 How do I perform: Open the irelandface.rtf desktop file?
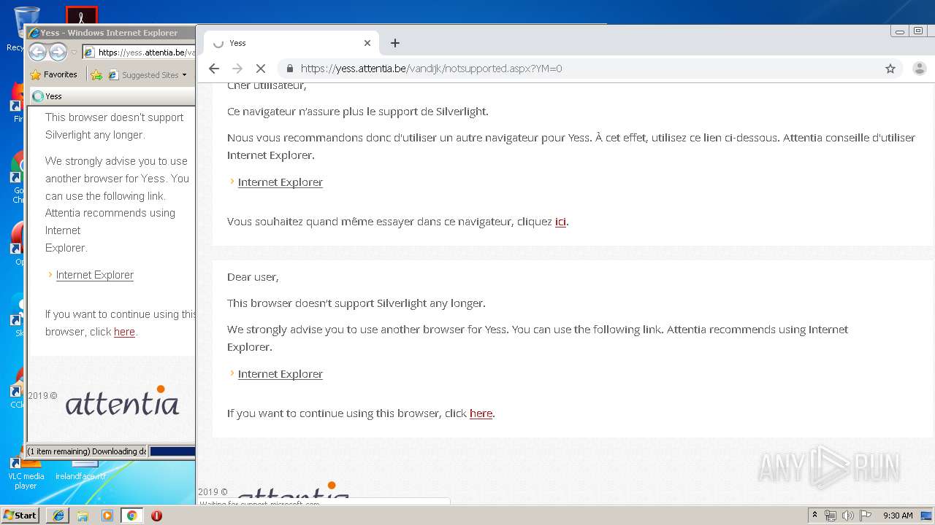click(82, 470)
